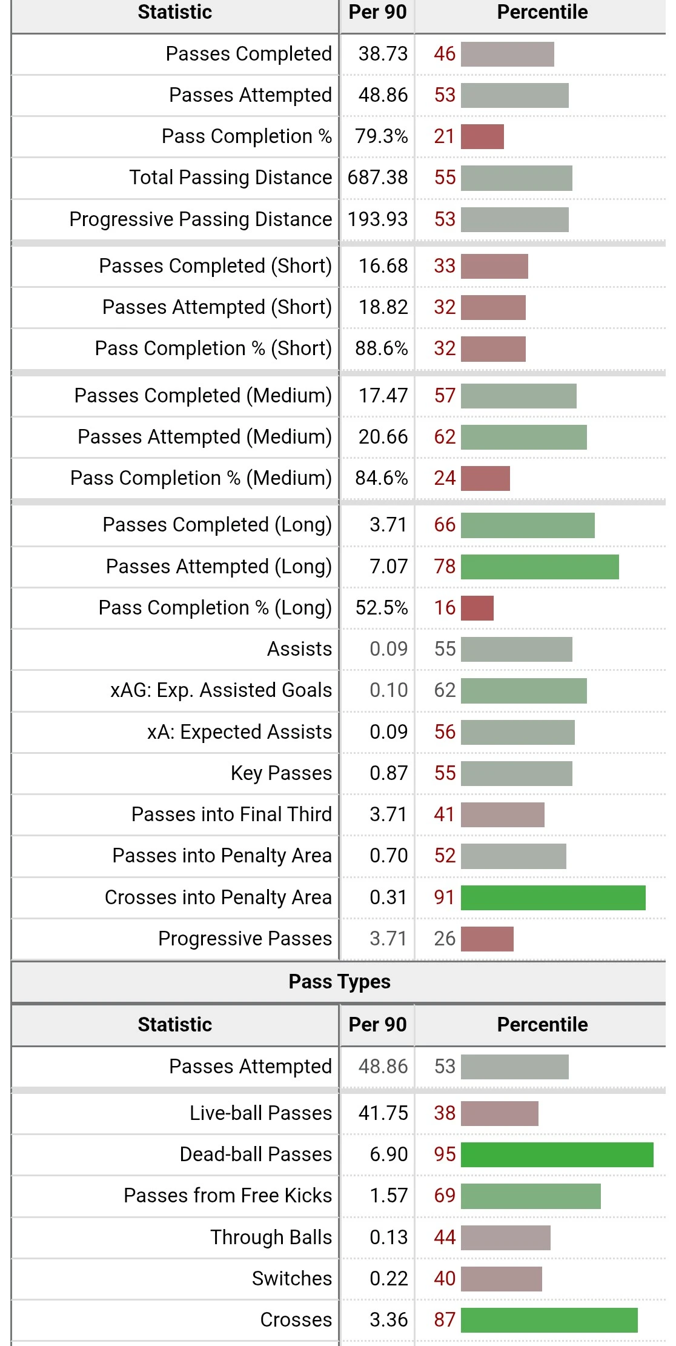Click the Passes into Final Third label
The height and width of the screenshot is (1346, 676).
(231, 815)
